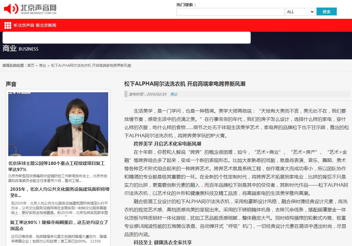Click the hot search text input box
This screenshot has height=246, width=352.
coord(230,12)
